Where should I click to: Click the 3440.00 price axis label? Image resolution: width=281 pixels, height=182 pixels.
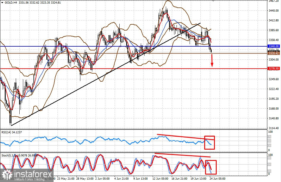click(274, 11)
